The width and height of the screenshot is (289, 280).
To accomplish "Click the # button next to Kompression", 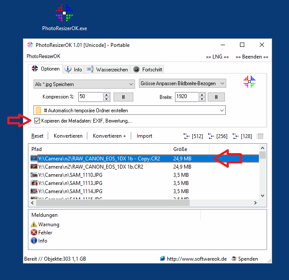I will 123,97.
